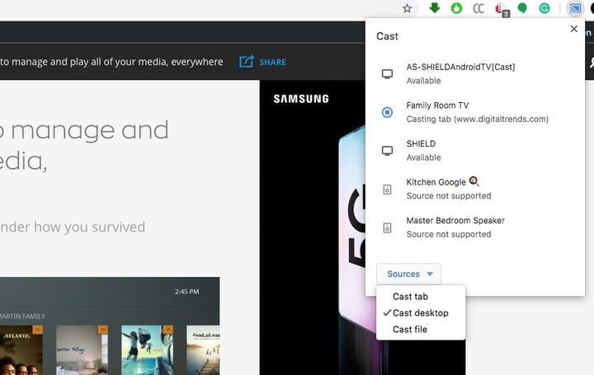Select the SHIELD device
594x375 pixels.
click(x=421, y=150)
